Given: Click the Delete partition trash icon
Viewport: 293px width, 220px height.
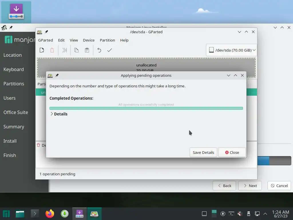Looking at the screenshot, I should tap(52, 50).
